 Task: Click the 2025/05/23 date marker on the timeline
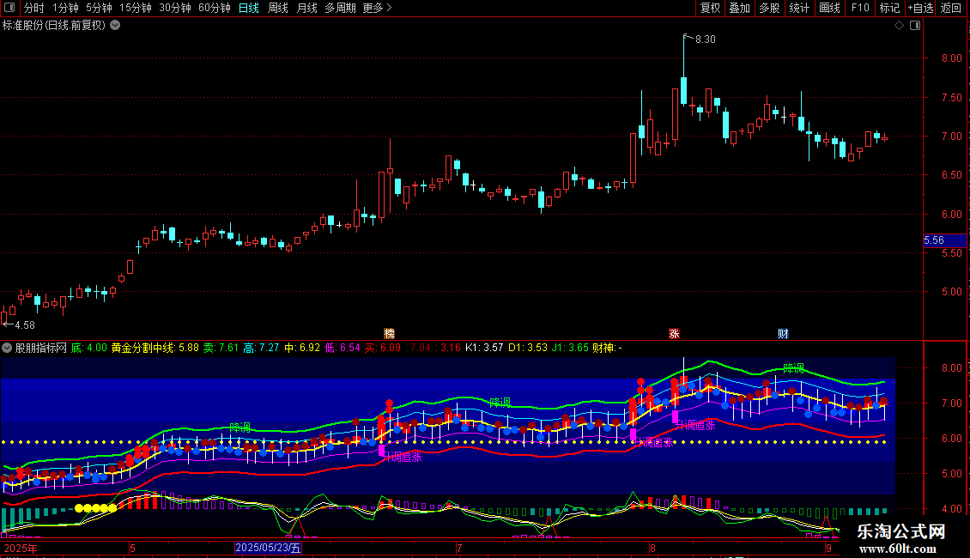point(268,548)
